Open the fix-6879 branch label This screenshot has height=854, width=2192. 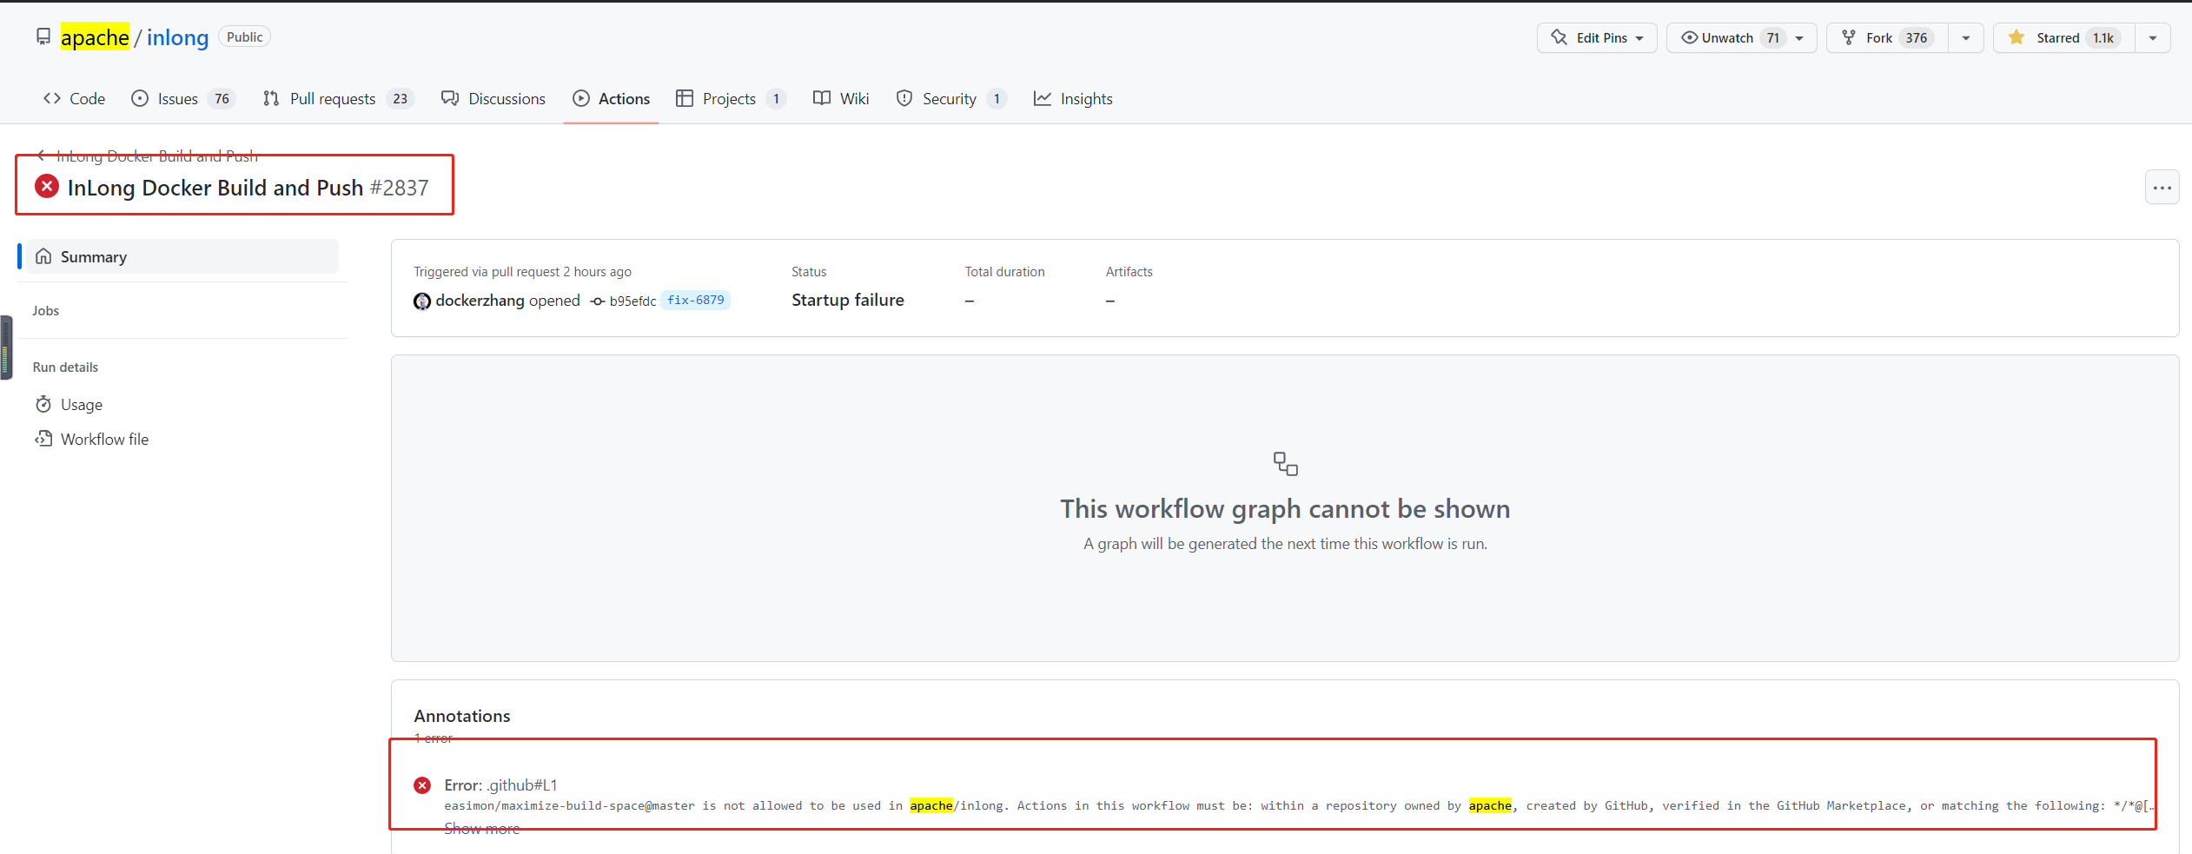[695, 300]
